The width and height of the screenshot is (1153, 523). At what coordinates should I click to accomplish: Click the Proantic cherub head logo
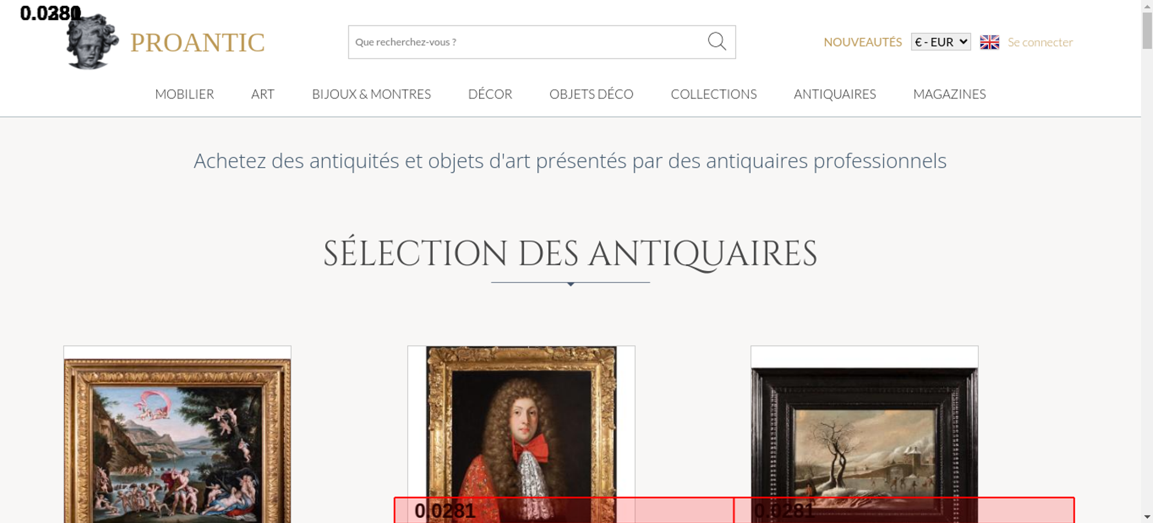91,43
